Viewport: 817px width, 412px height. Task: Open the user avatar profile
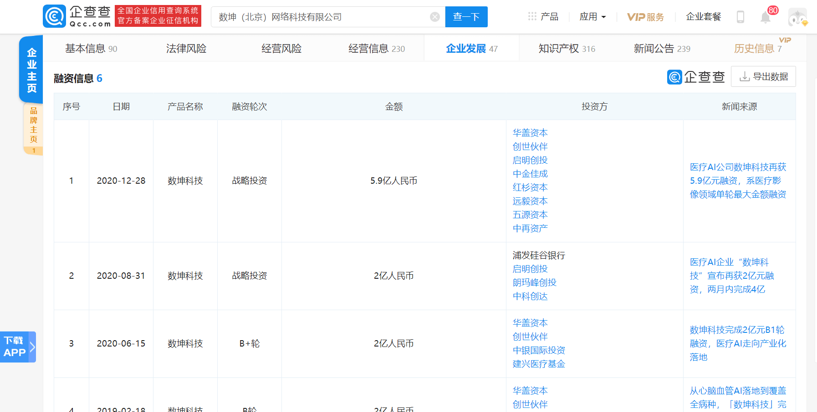pos(797,17)
